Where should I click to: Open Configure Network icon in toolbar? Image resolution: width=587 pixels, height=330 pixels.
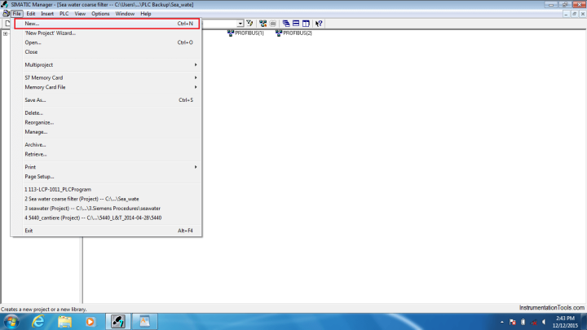(263, 24)
